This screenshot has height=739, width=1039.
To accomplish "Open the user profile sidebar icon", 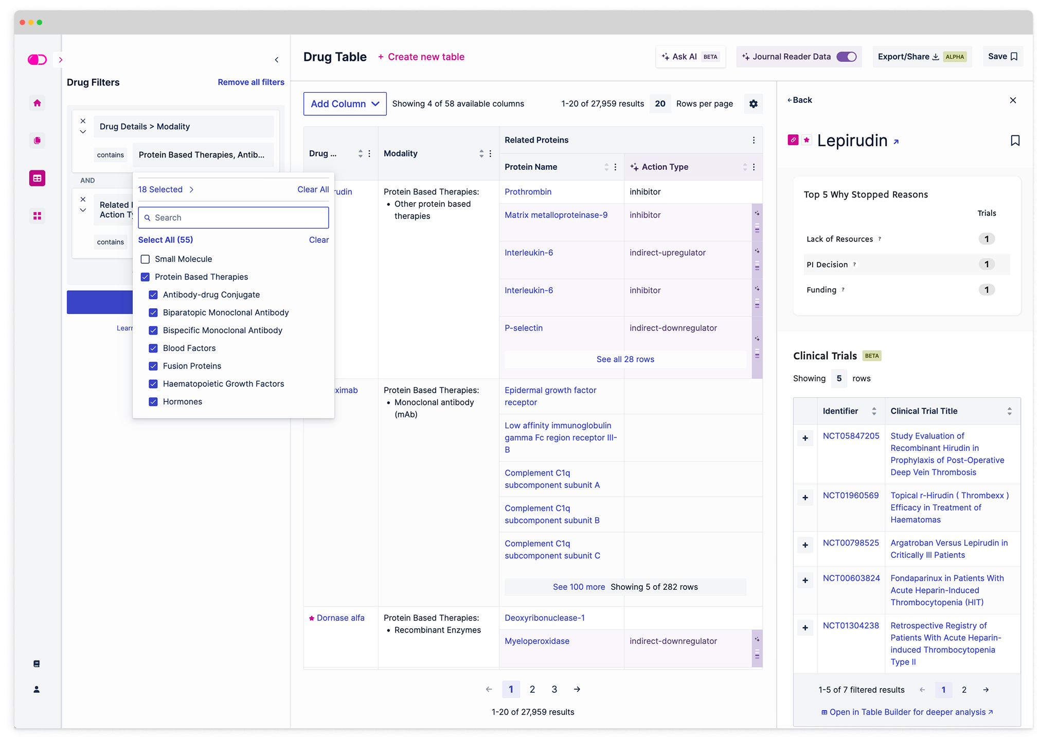I will (x=37, y=690).
